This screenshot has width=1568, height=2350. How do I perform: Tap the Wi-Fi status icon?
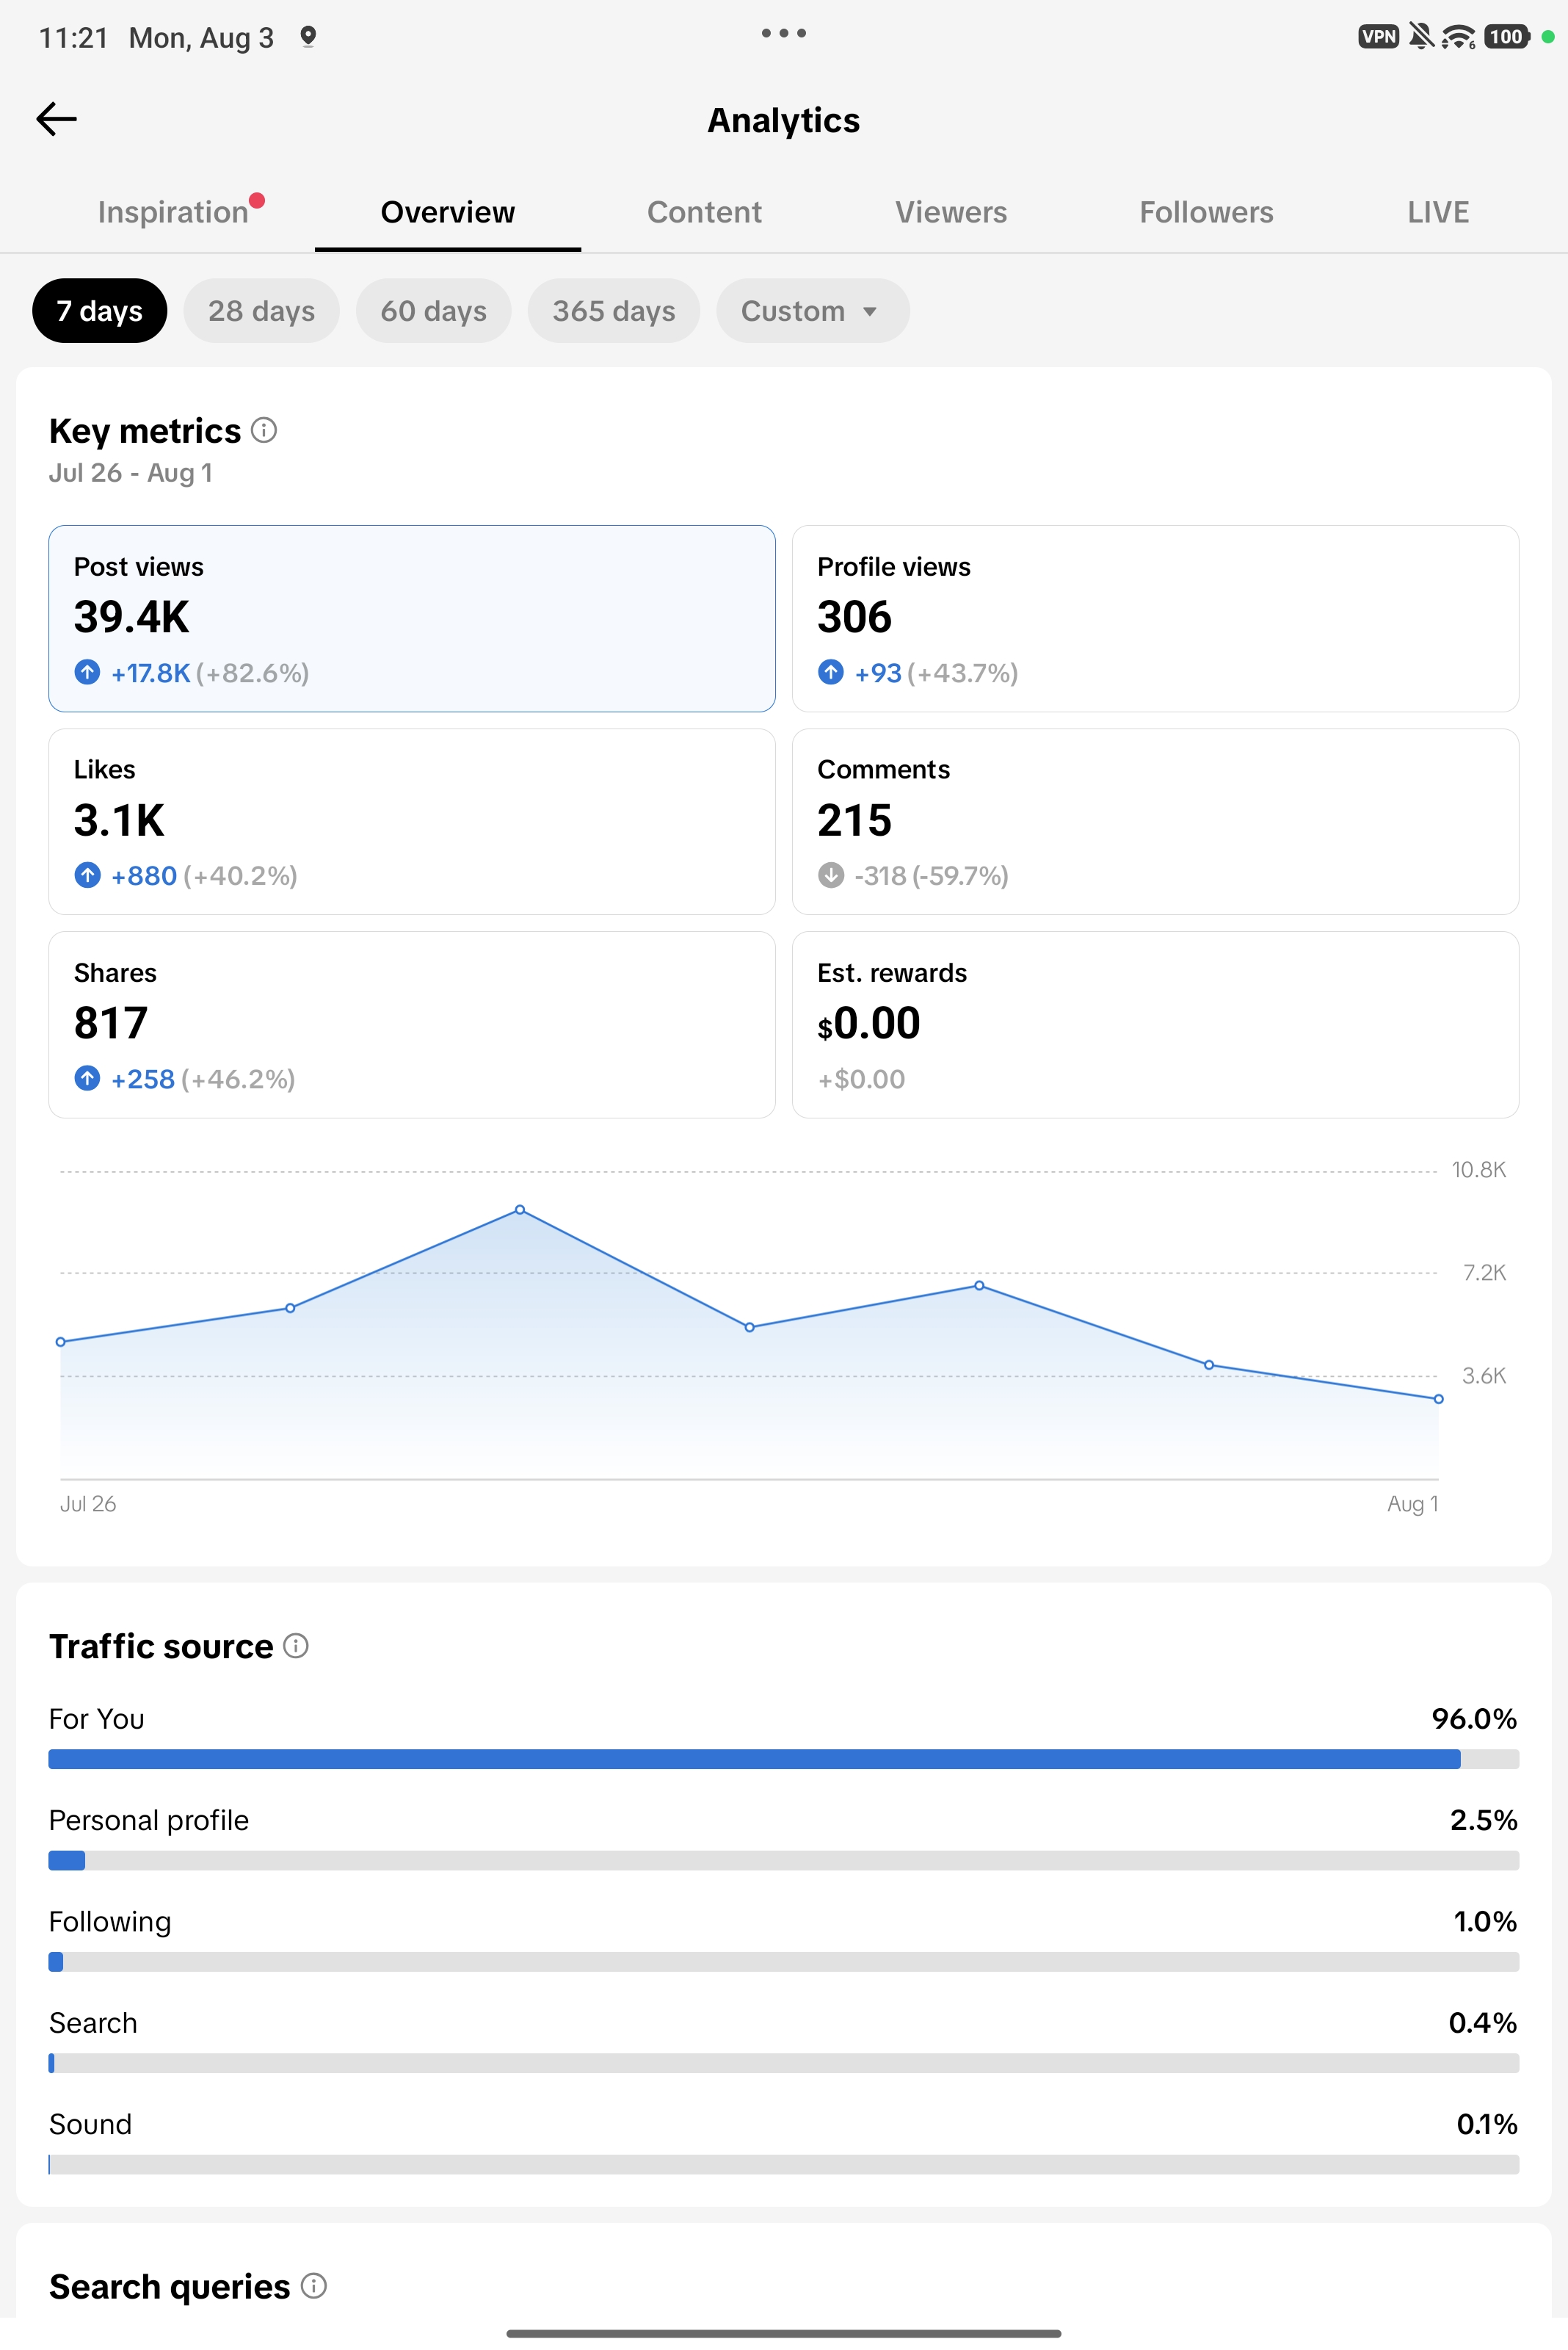(x=1458, y=37)
